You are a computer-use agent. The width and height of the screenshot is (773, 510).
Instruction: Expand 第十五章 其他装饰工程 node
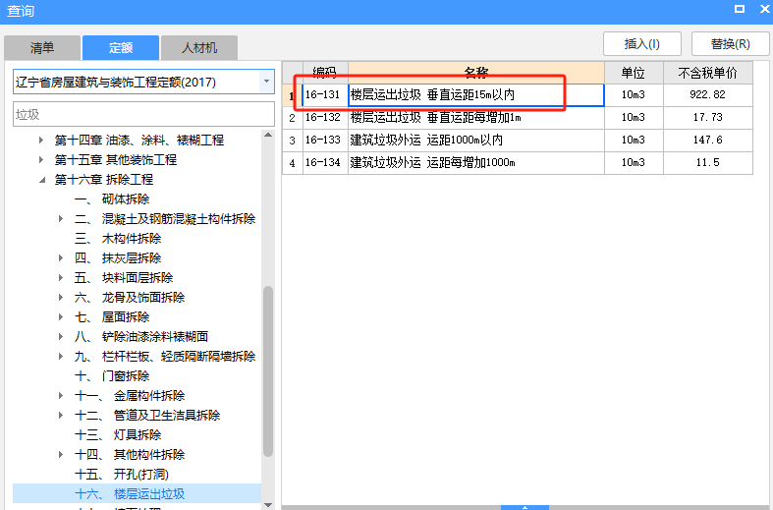(41, 160)
